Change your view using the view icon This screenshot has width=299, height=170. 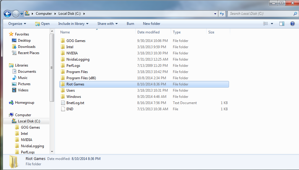(x=265, y=24)
